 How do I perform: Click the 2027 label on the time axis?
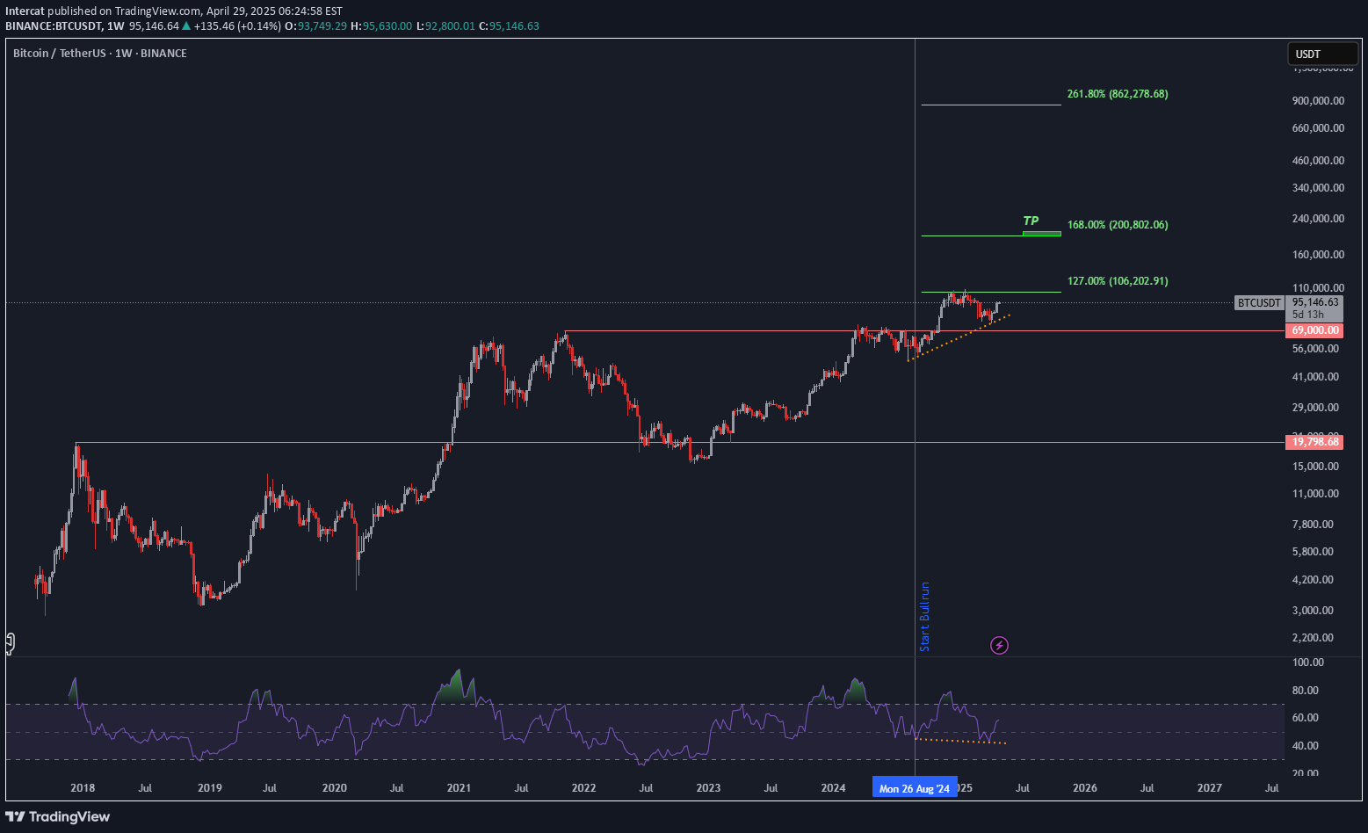[x=1210, y=788]
